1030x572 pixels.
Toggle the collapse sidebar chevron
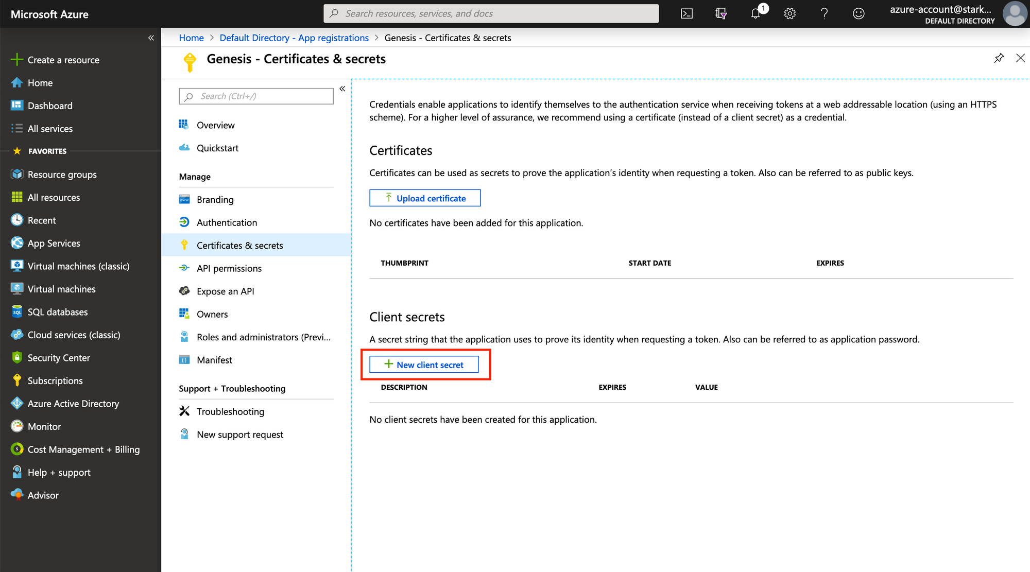coord(151,38)
